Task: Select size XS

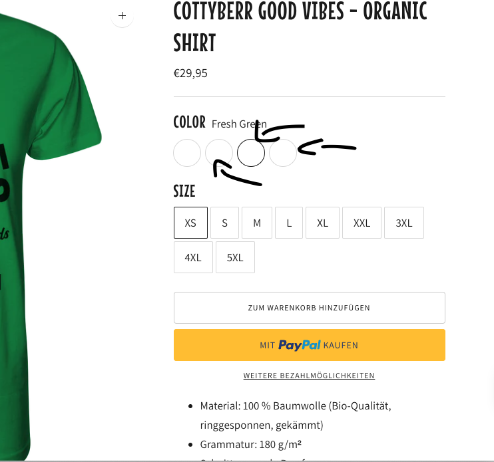Action: click(x=190, y=223)
